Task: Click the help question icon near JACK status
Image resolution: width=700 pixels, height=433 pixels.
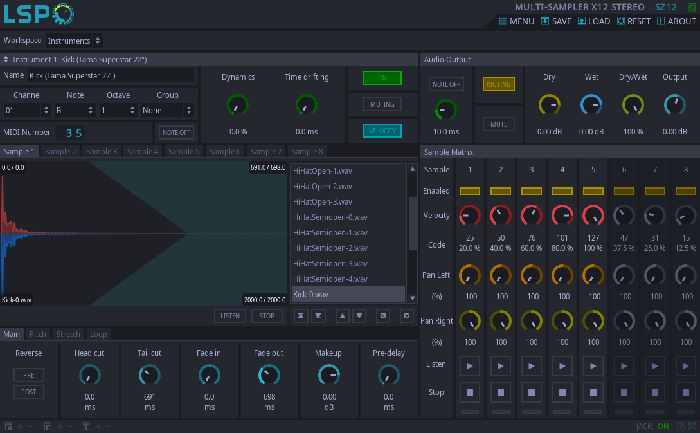Action: [x=680, y=427]
